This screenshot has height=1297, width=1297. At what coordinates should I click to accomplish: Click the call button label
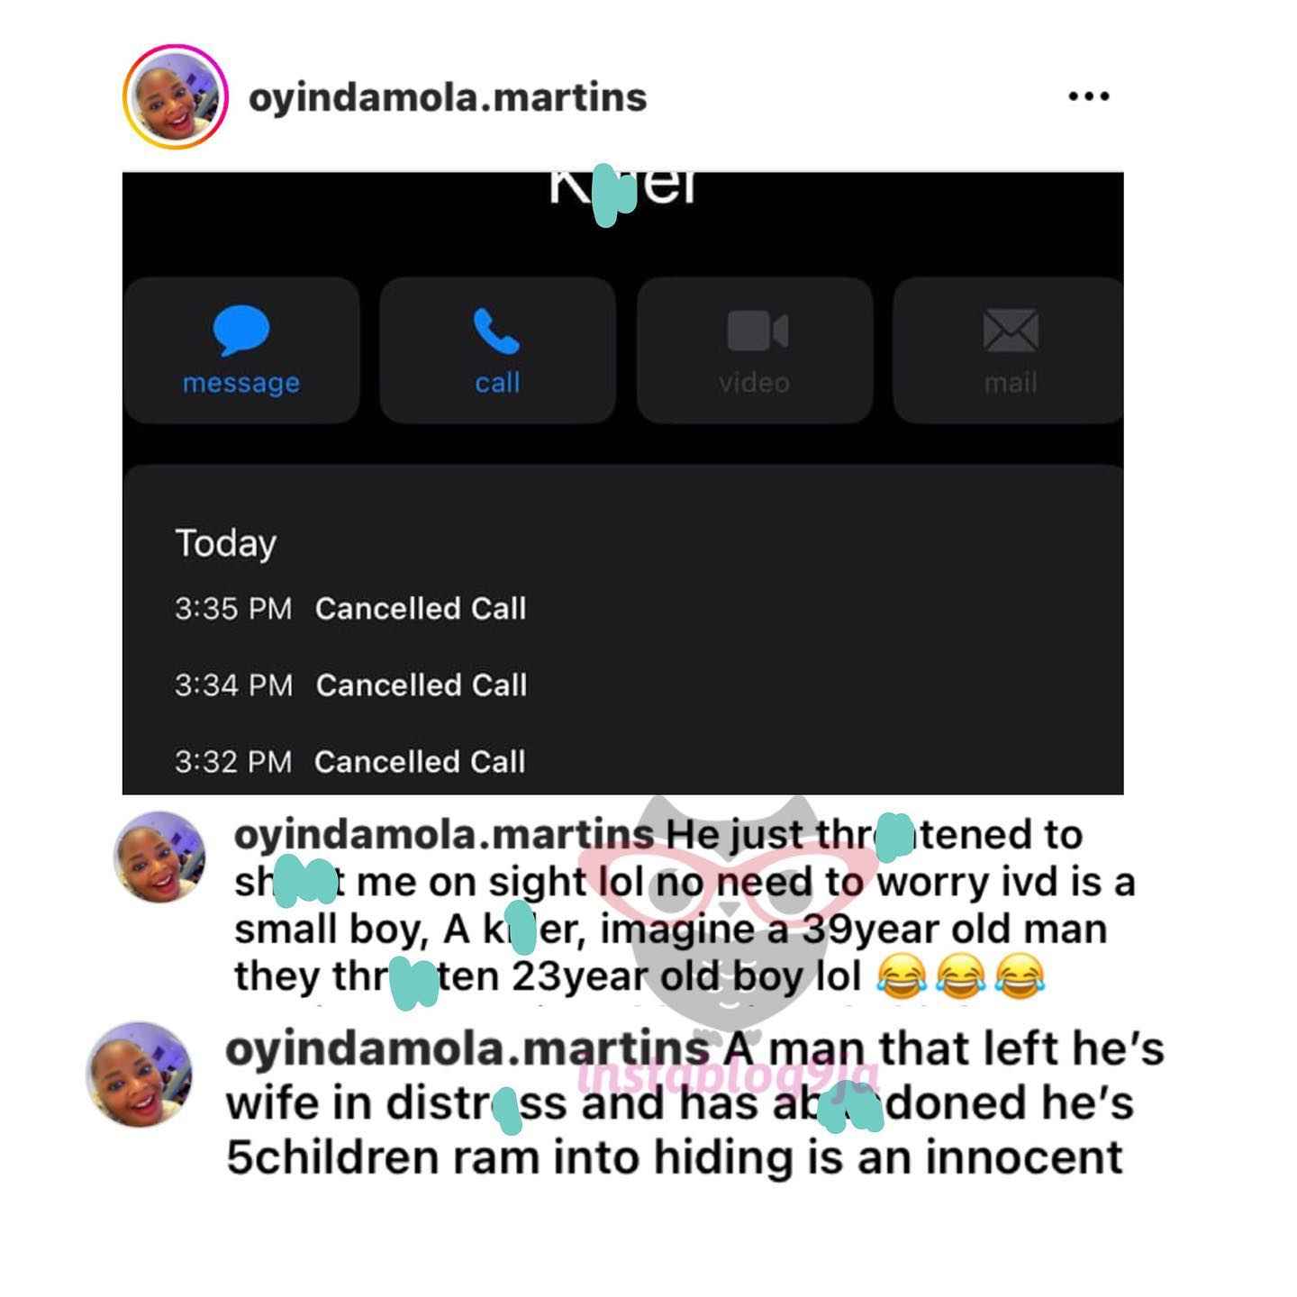point(498,383)
